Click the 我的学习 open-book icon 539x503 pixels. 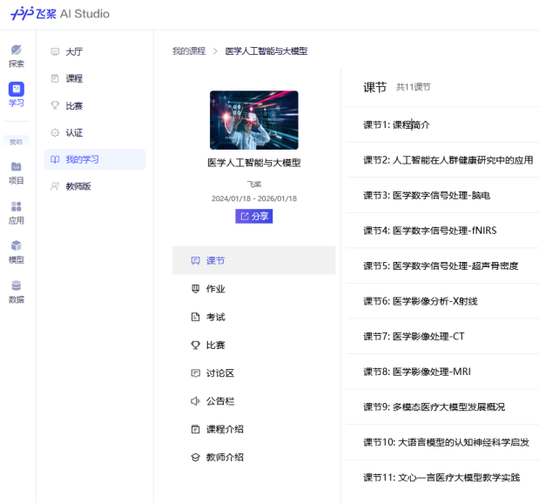pyautogui.click(x=55, y=159)
